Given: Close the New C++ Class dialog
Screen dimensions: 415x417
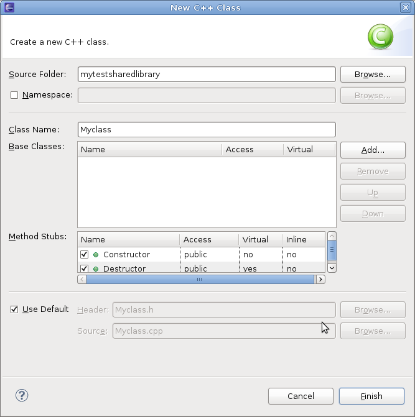Looking at the screenshot, I should (x=406, y=7).
